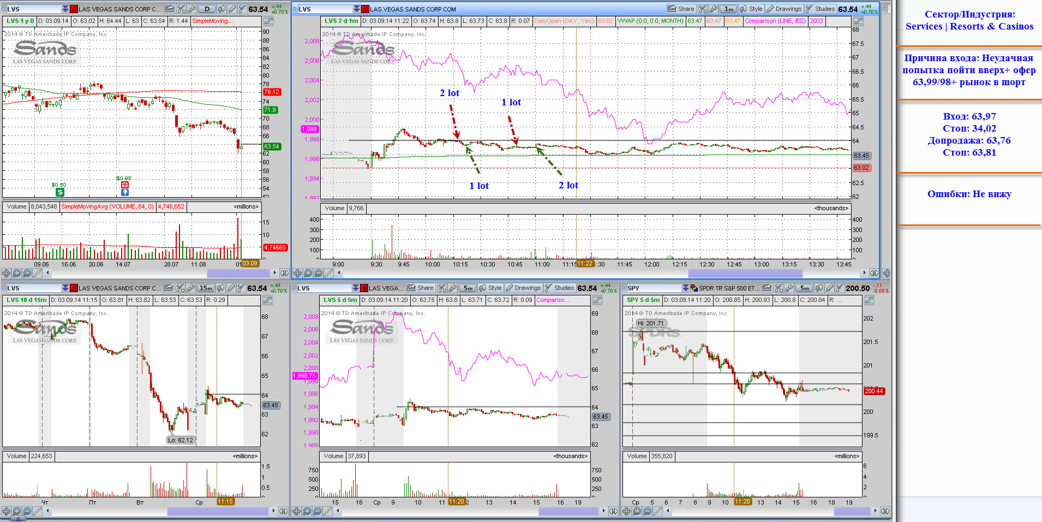Toggle curve icon beside LVS 5m chart legend
Screen dimensions: 1042x522
(x=597, y=300)
